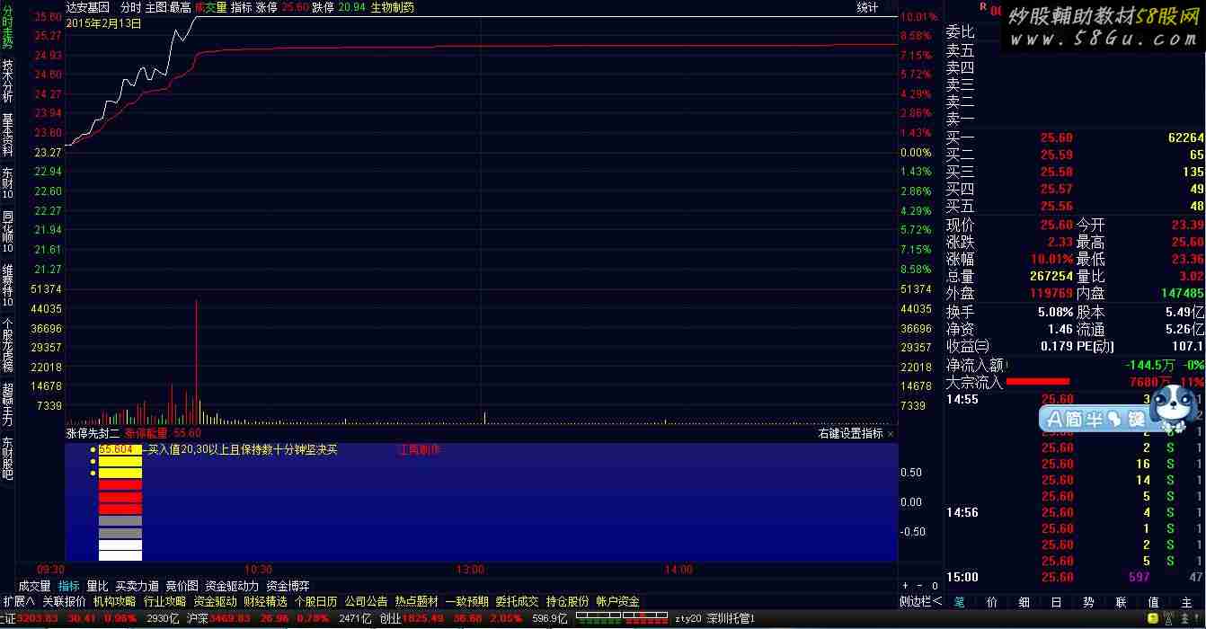The height and width of the screenshot is (629, 1206).
Task: Collapse the 扩展 panel toggle
Action: click(18, 601)
